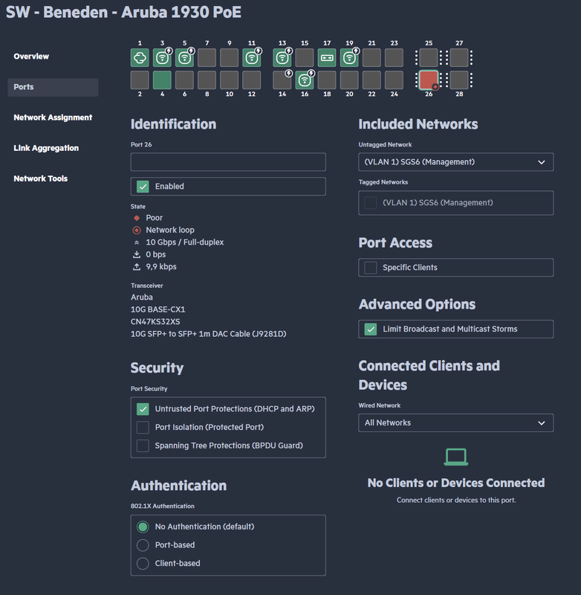Select the red port 26 with network loop
This screenshot has height=595, width=581.
[429, 80]
